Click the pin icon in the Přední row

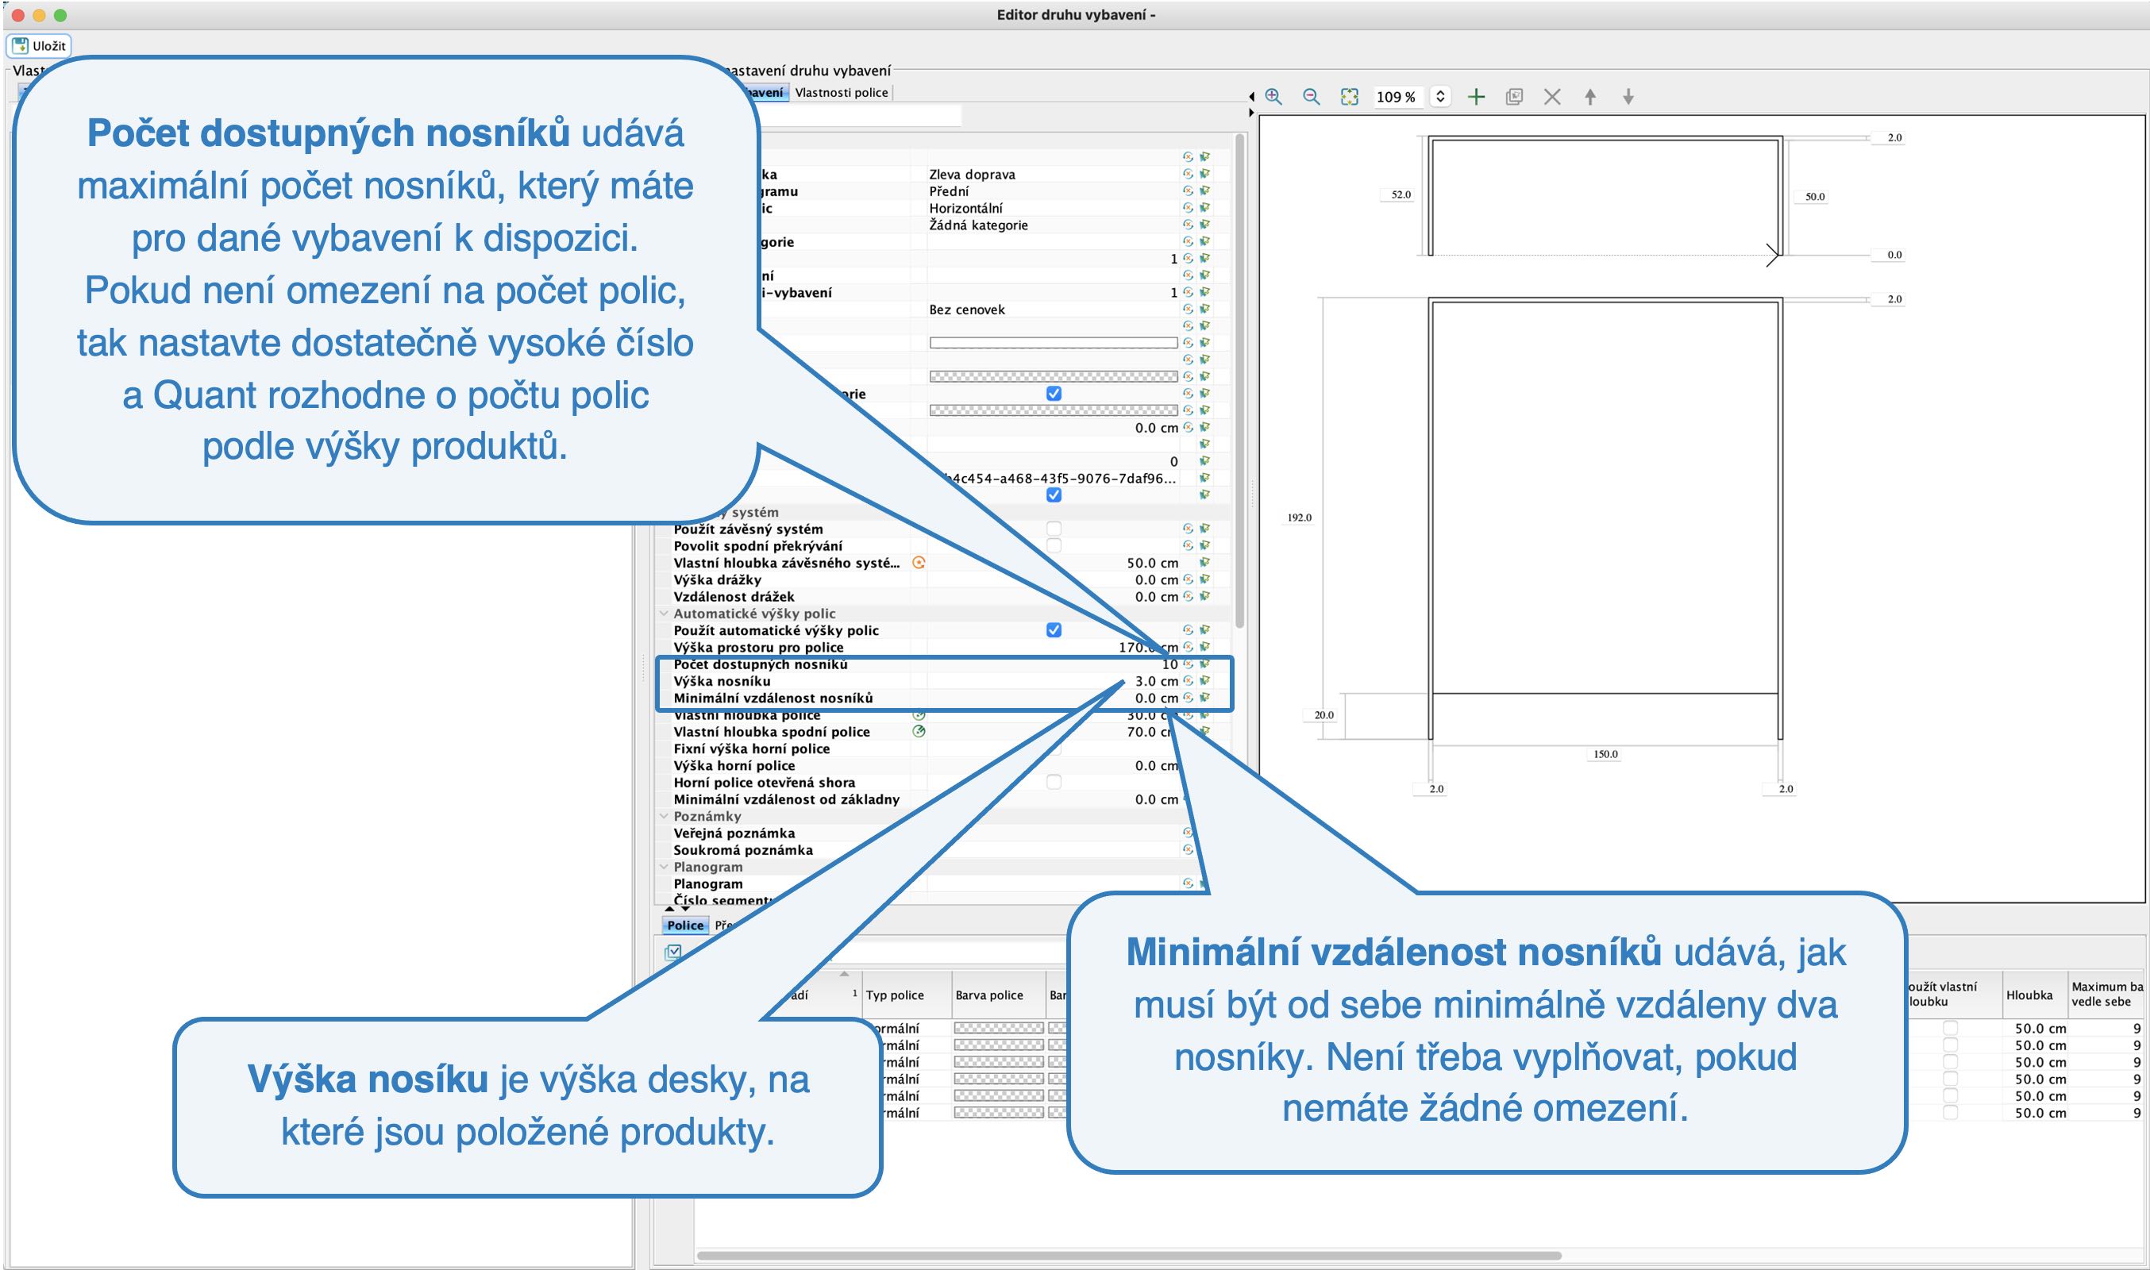[x=1205, y=190]
